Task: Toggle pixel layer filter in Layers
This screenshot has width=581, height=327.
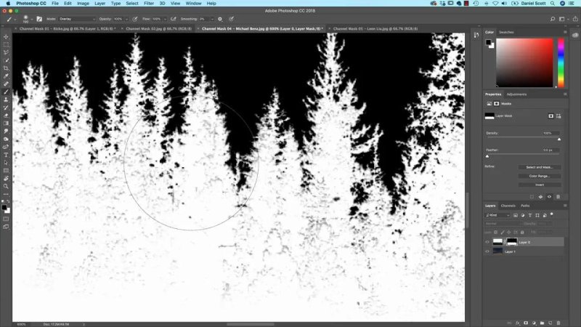Action: click(x=516, y=215)
